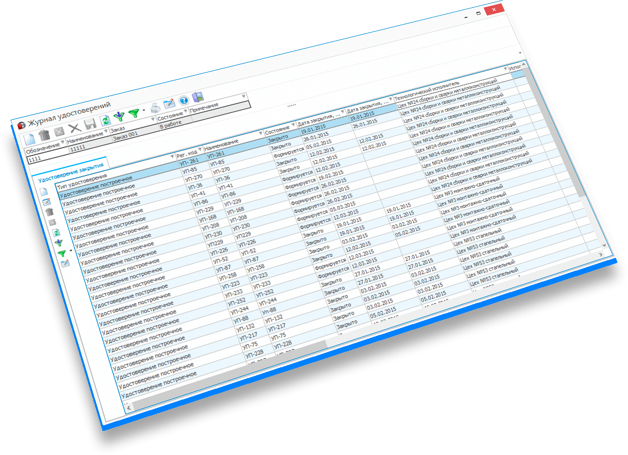
Task: Open filter on Примечание field header
Action: point(244,96)
